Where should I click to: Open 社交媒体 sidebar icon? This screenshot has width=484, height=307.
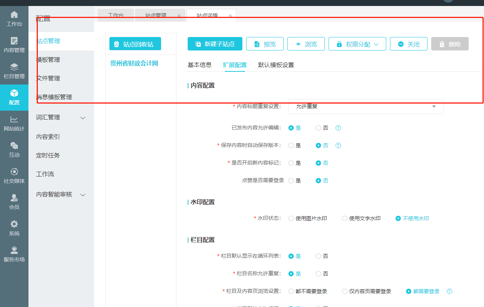tap(14, 176)
